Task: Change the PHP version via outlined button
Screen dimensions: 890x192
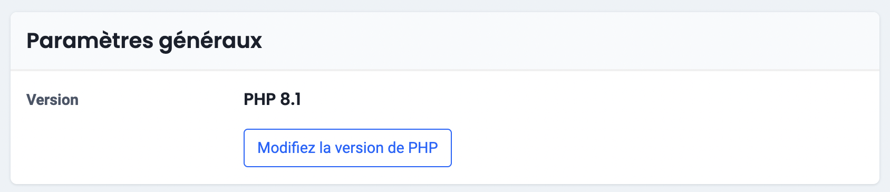Action: 347,148
